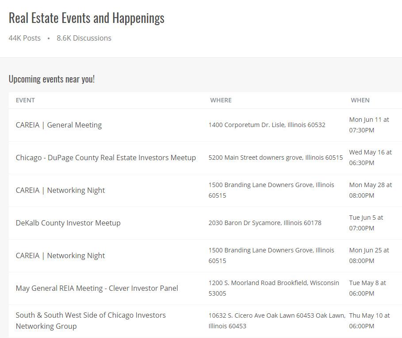Click the 44K Posts count

click(25, 38)
